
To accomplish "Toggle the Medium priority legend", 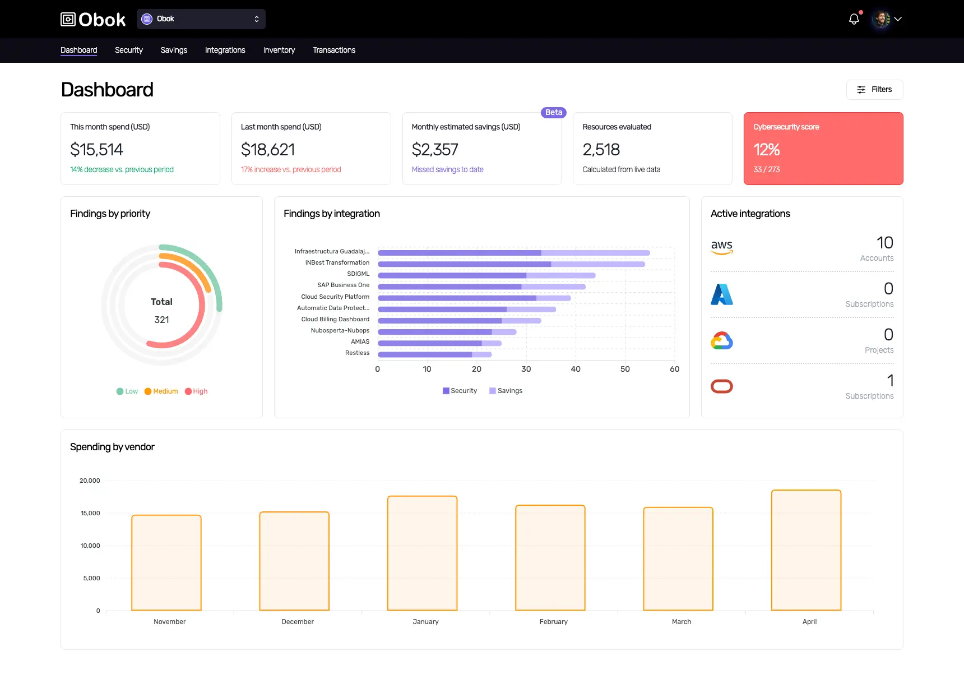I will (x=161, y=391).
